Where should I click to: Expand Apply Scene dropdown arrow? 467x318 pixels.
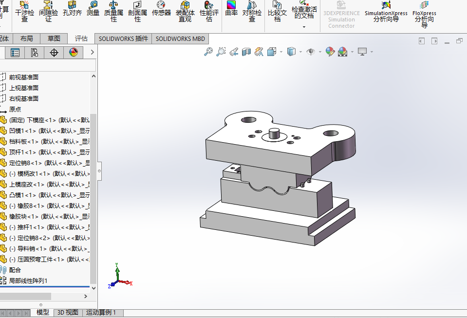click(353, 52)
